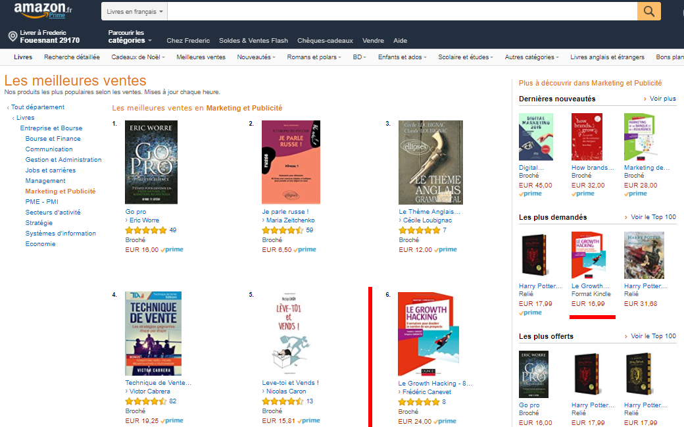Select 'Entreprise et Bourse' in the sidebar

(51, 128)
